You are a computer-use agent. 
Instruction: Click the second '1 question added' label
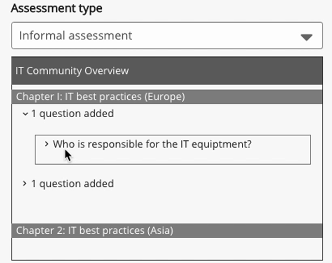(x=72, y=183)
